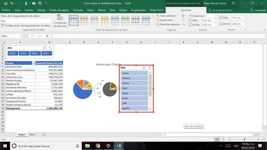Select the orange slicer style thumbnail
The height and width of the screenshot is (150, 267).
(x=84, y=20)
